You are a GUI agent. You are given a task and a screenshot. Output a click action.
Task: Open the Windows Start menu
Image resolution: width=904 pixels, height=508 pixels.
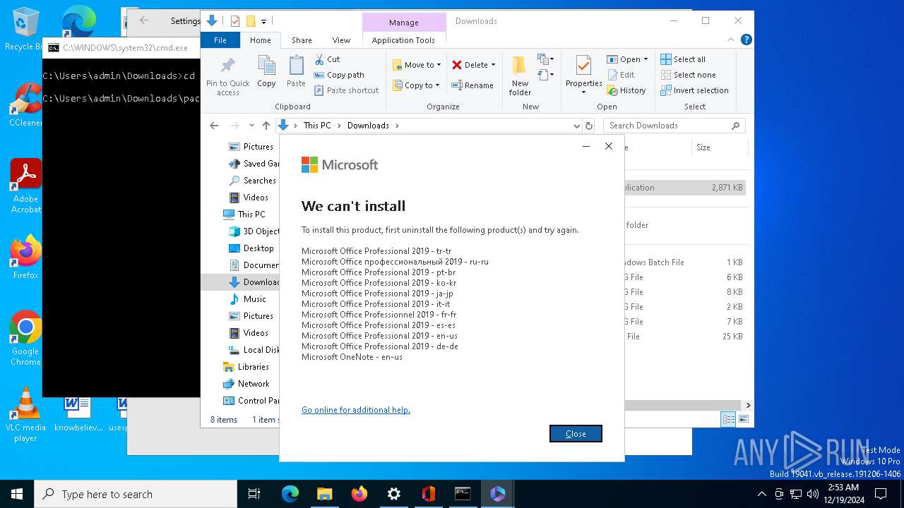tap(17, 494)
